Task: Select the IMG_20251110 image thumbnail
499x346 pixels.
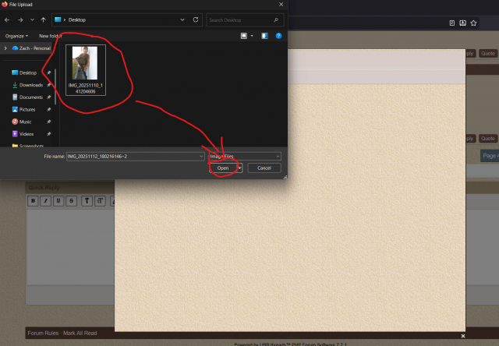Action: (86, 69)
